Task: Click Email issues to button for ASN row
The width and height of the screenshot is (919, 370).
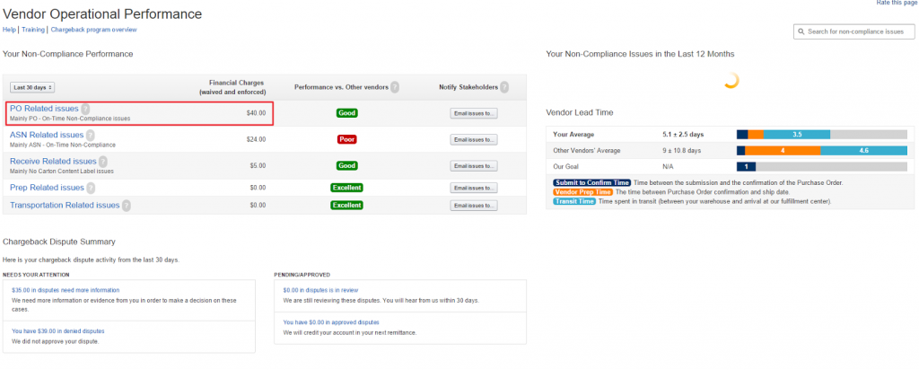Action: [474, 139]
